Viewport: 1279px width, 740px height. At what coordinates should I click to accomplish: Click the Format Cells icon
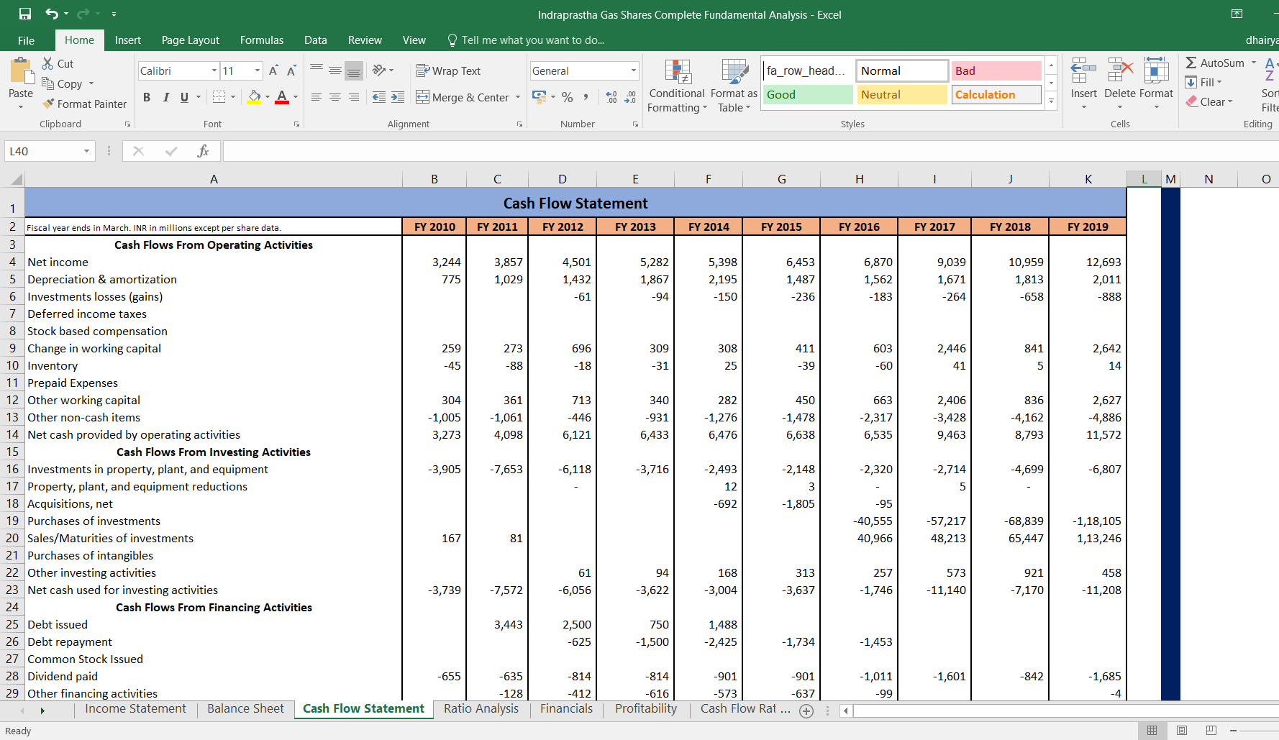tap(1156, 71)
